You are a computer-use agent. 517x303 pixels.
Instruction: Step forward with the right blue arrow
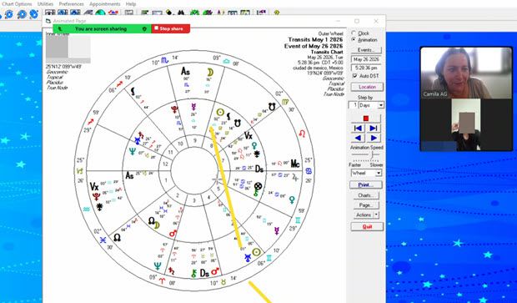(x=374, y=138)
